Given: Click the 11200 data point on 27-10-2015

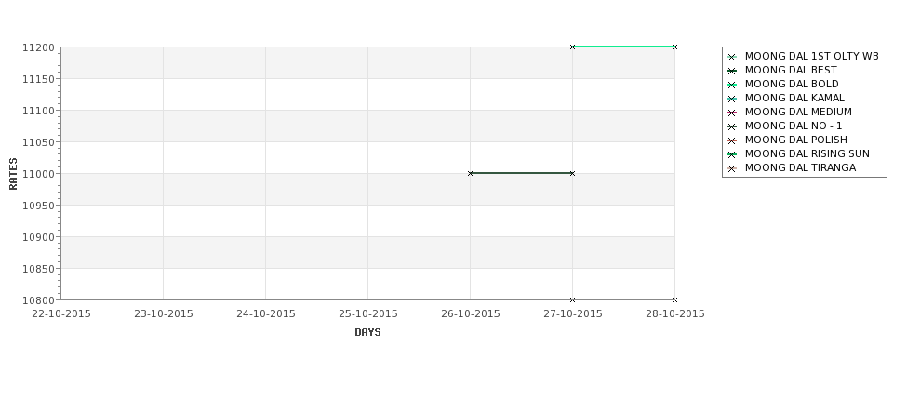Looking at the screenshot, I should point(573,47).
